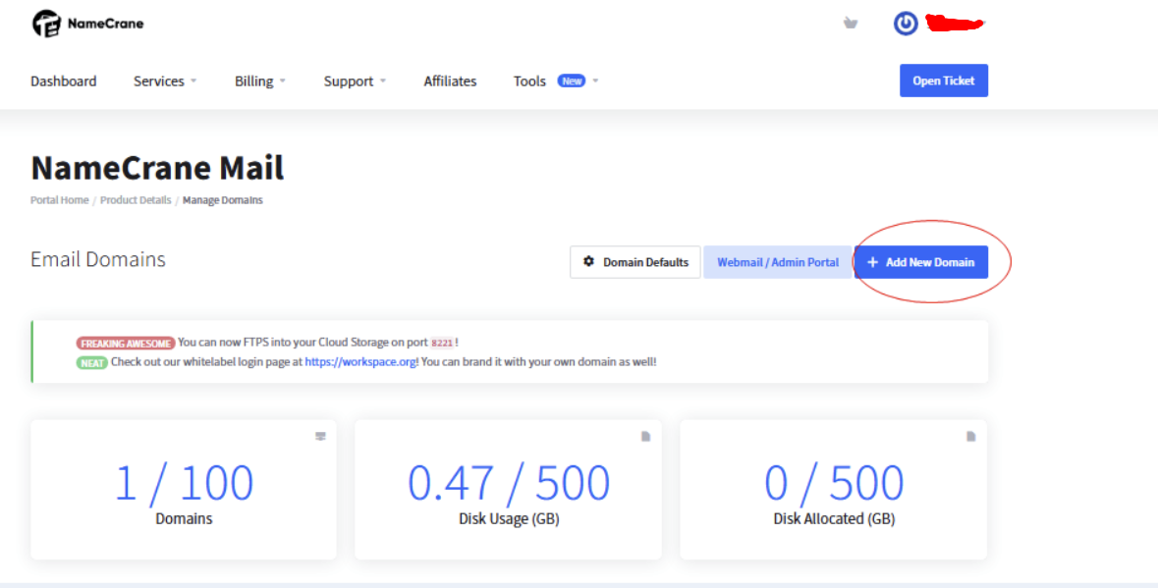Click the document icon on Disk Usage card
This screenshot has width=1158, height=588.
coord(645,437)
